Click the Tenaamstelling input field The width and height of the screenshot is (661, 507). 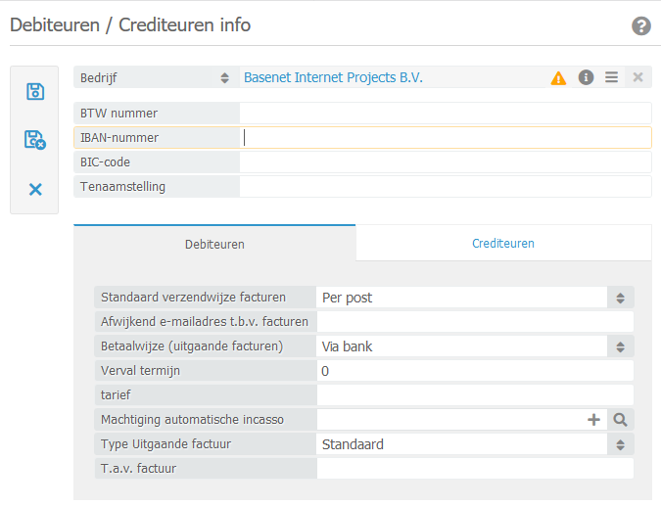tap(445, 187)
